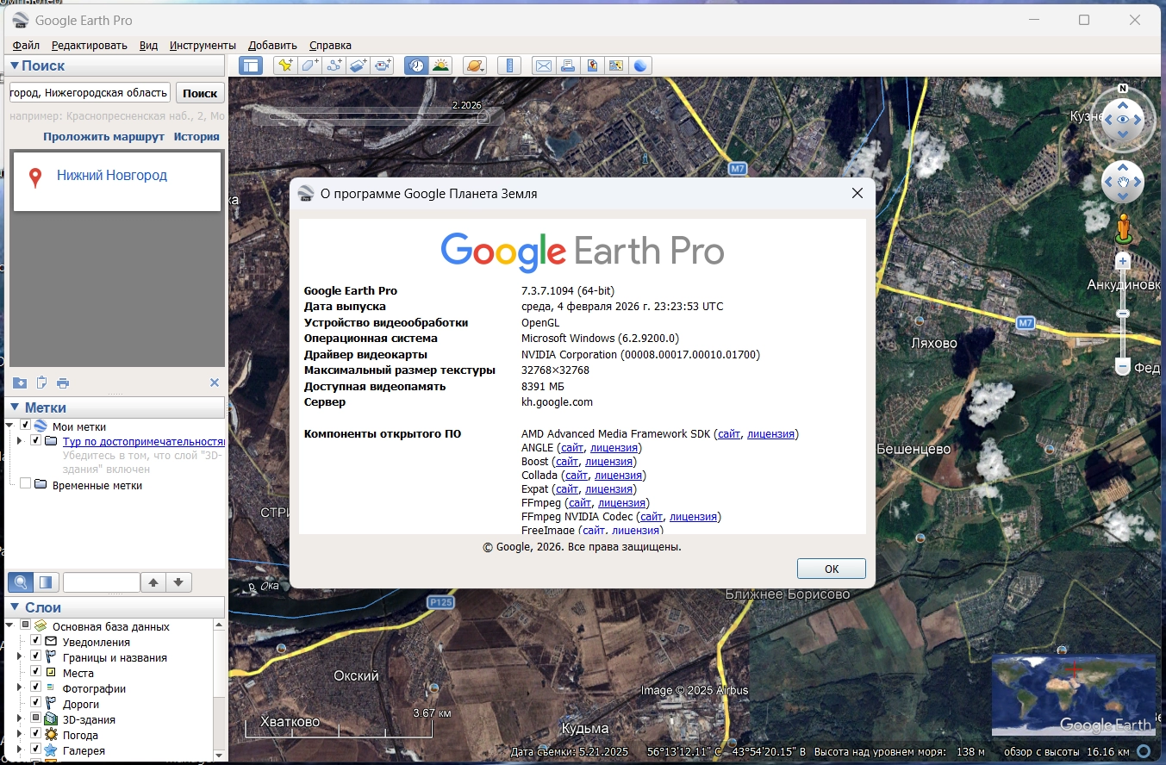This screenshot has width=1166, height=765.
Task: Expand the Фотографии layer node
Action: tap(20, 687)
